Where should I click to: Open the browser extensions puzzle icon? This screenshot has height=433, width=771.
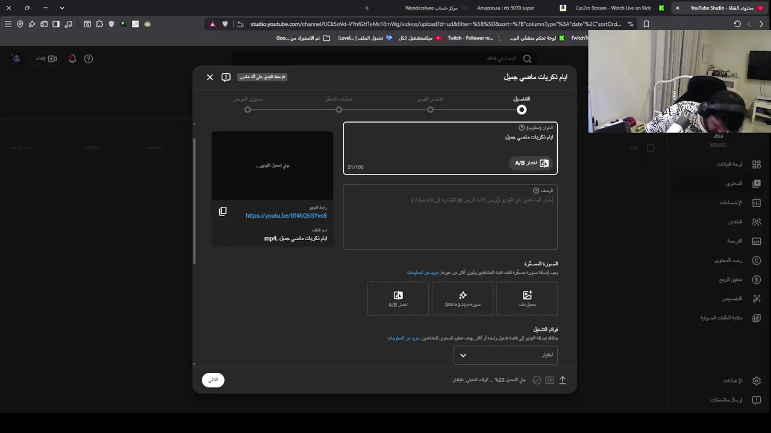coord(99,24)
